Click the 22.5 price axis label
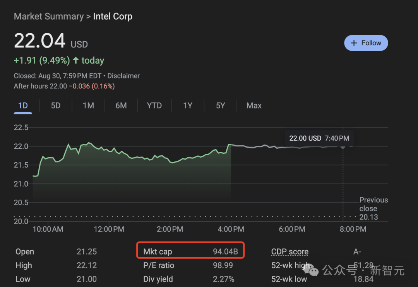 [21, 128]
